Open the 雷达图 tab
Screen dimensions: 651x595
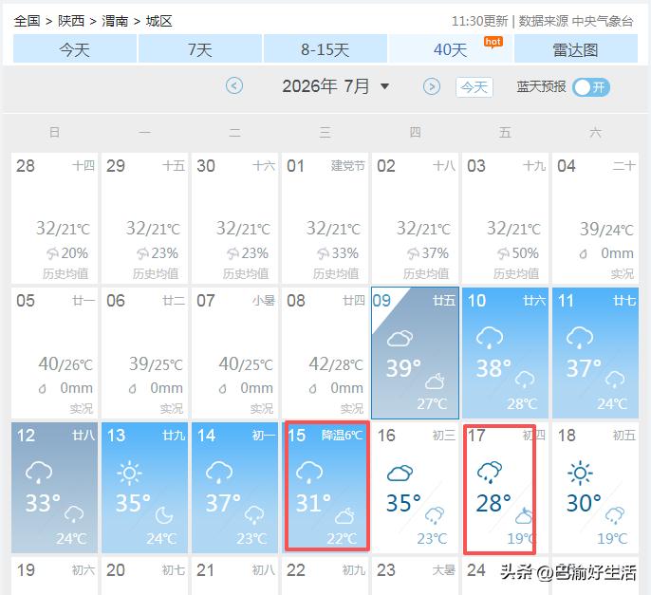click(x=576, y=49)
